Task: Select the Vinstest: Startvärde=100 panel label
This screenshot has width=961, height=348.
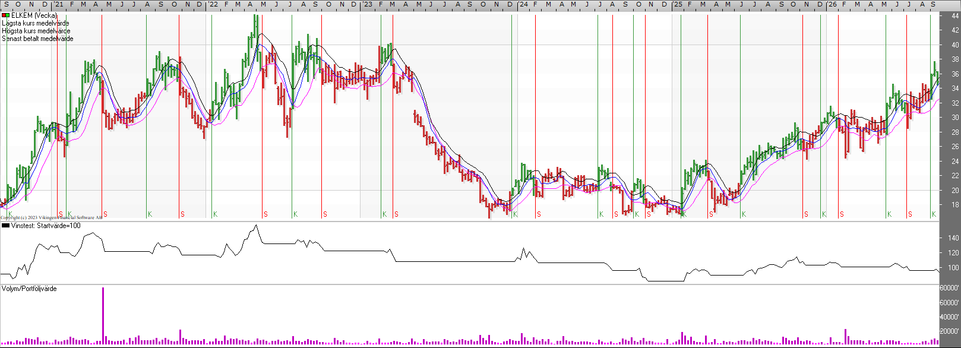Action: [46, 226]
